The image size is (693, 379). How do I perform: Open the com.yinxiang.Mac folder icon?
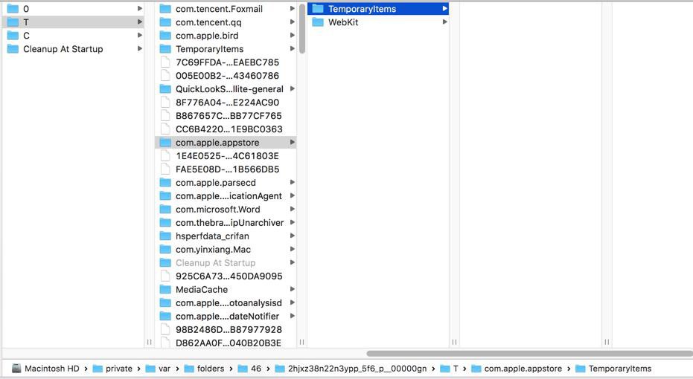[x=165, y=249]
